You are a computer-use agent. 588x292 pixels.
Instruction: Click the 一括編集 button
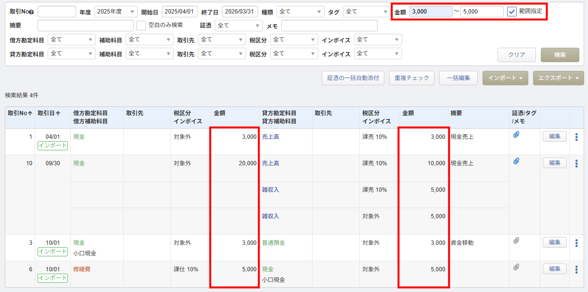click(x=458, y=78)
